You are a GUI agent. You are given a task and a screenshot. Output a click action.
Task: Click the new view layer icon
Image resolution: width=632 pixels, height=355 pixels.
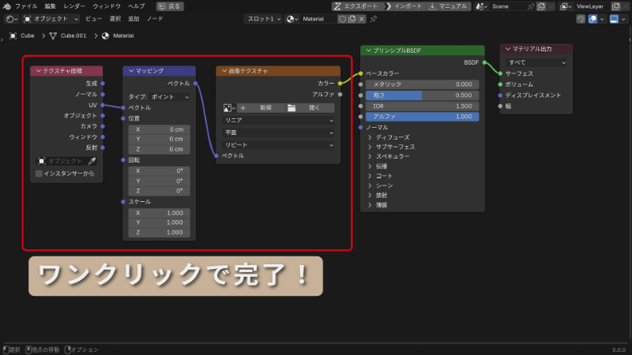tap(616, 6)
